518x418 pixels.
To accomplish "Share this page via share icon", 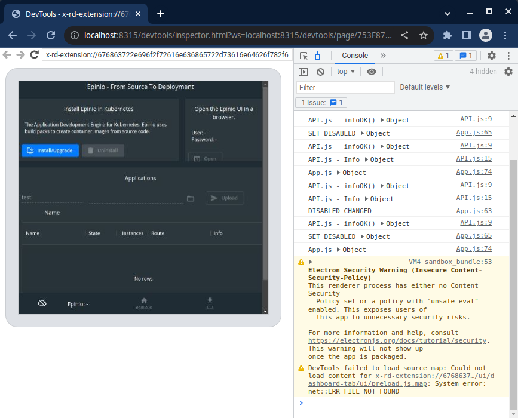I will tap(404, 35).
